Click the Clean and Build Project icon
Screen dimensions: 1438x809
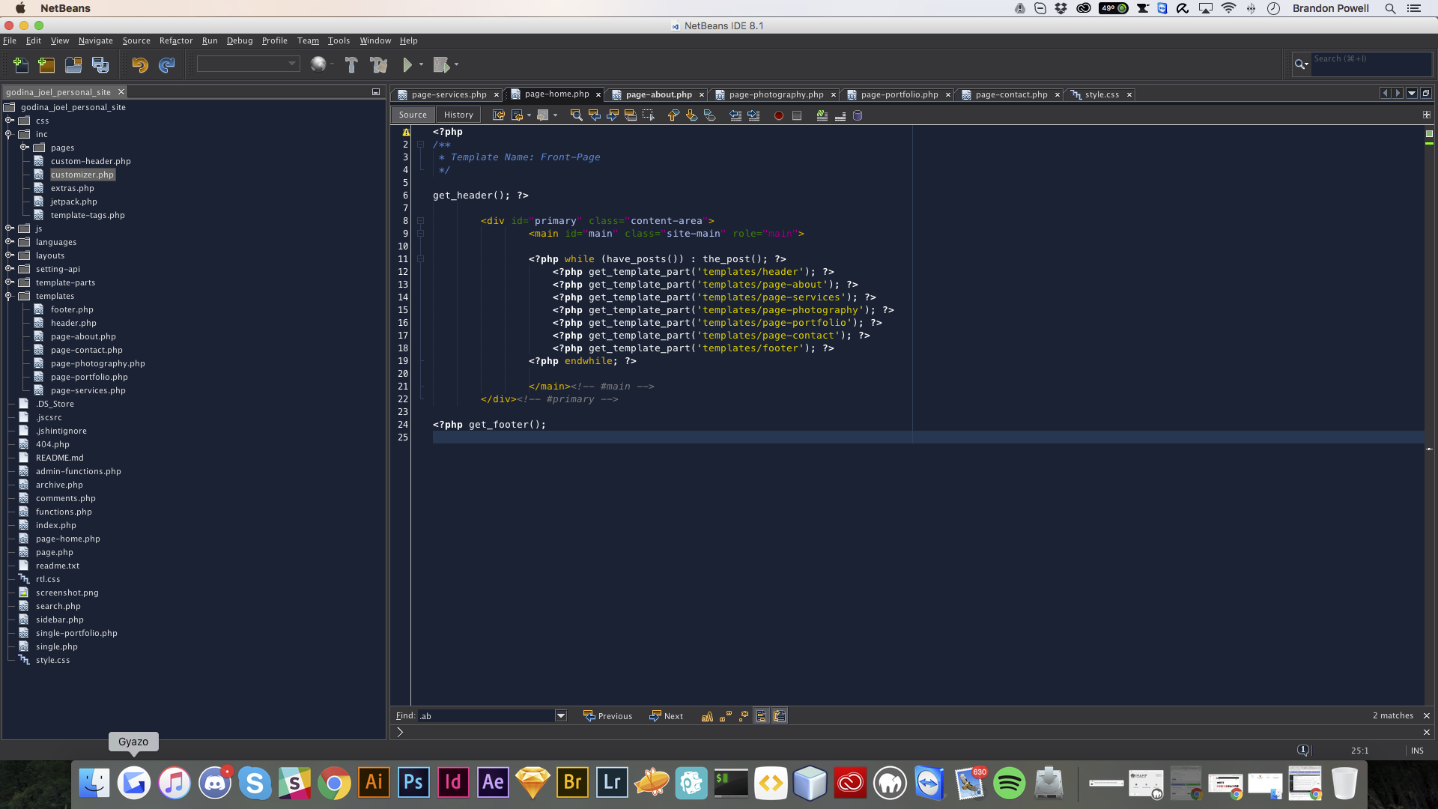pyautogui.click(x=379, y=65)
